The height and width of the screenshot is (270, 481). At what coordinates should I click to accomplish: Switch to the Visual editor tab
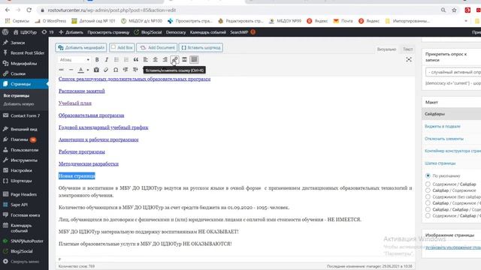386,49
